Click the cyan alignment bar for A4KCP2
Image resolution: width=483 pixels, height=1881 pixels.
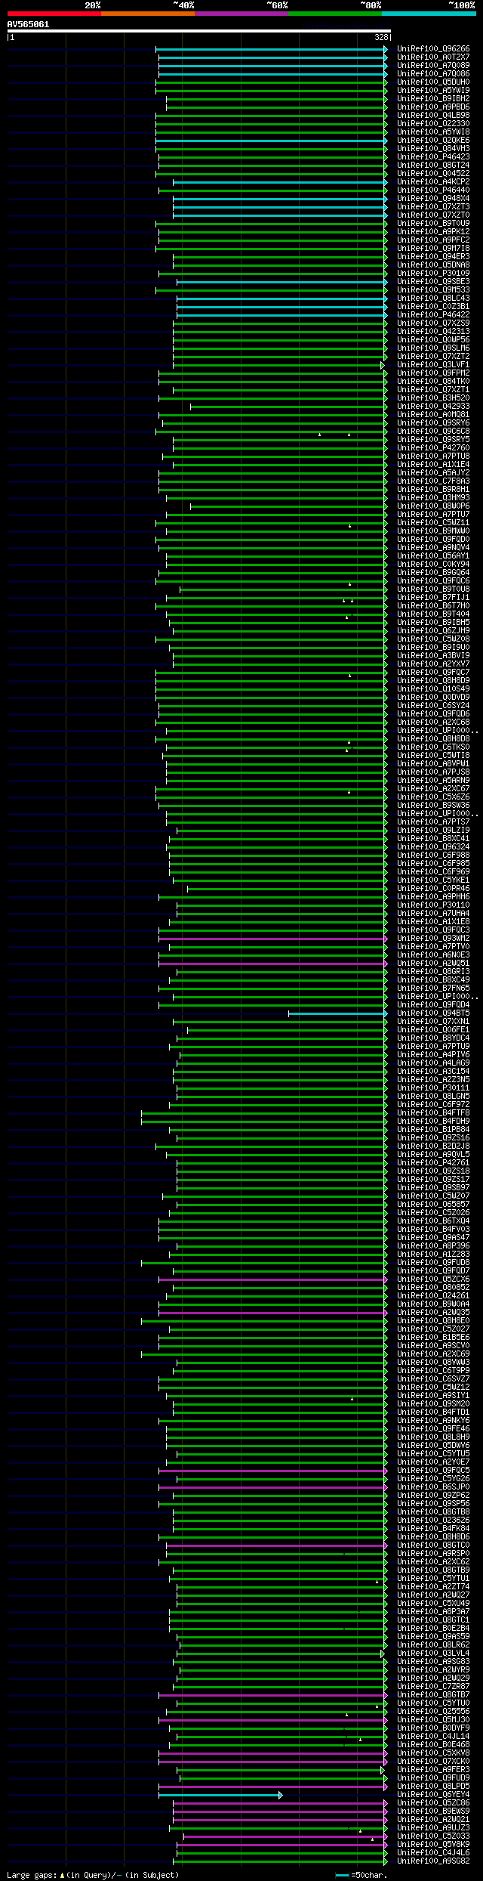pos(280,182)
